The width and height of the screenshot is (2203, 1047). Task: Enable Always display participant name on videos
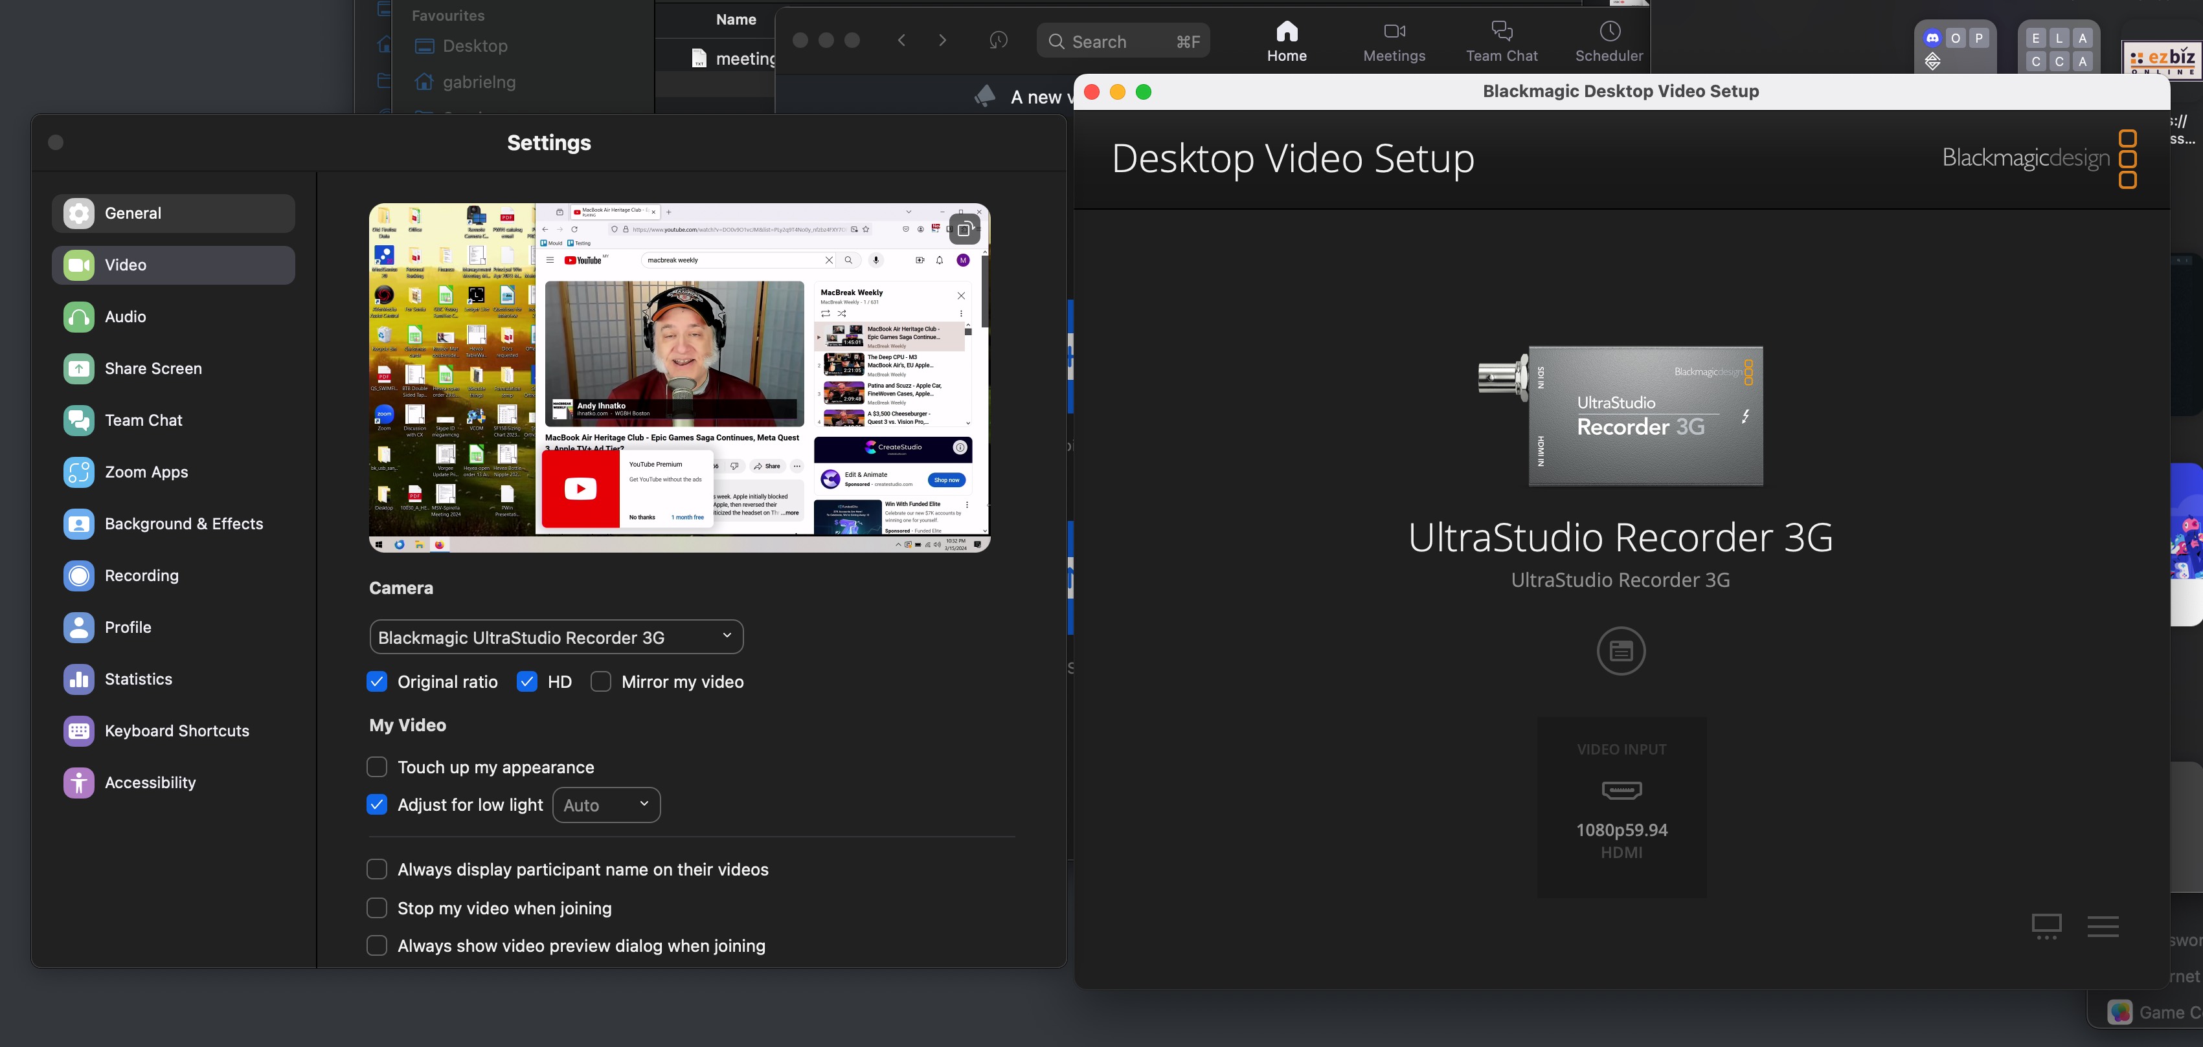point(376,869)
